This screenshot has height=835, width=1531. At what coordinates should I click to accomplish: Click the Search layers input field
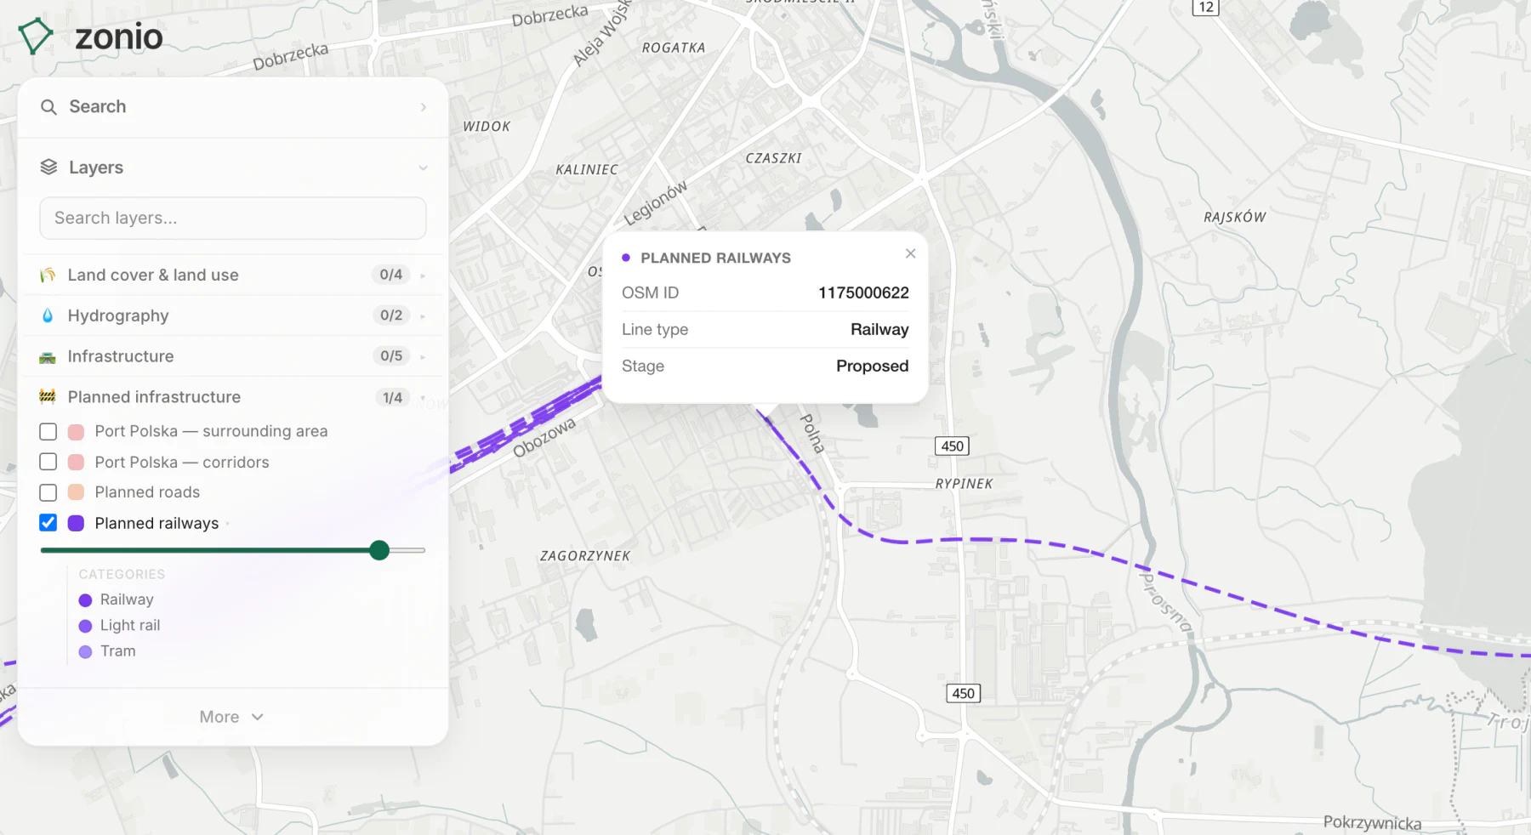(x=233, y=219)
